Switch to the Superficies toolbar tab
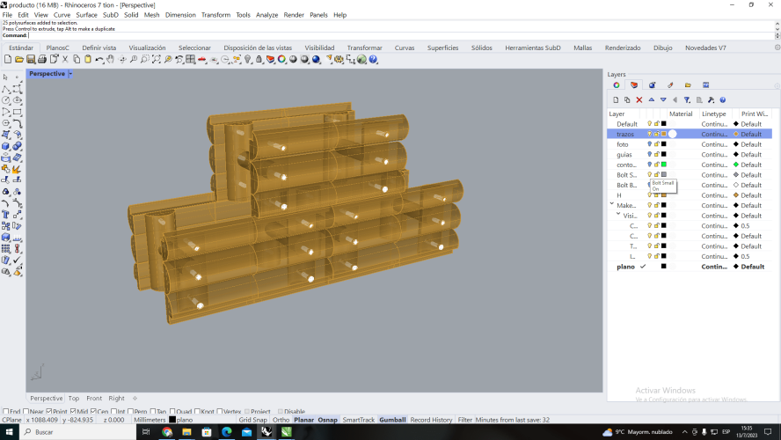This screenshot has width=781, height=440. (x=442, y=48)
